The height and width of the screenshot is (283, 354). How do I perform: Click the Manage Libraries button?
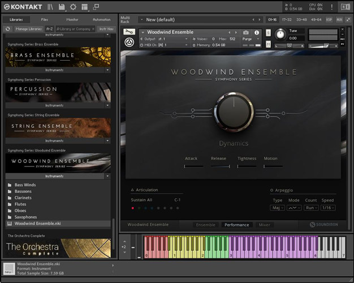coord(28,28)
